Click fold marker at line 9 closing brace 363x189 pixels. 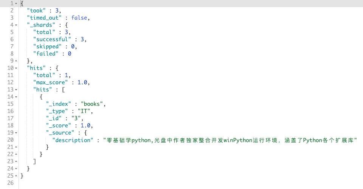click(x=16, y=61)
